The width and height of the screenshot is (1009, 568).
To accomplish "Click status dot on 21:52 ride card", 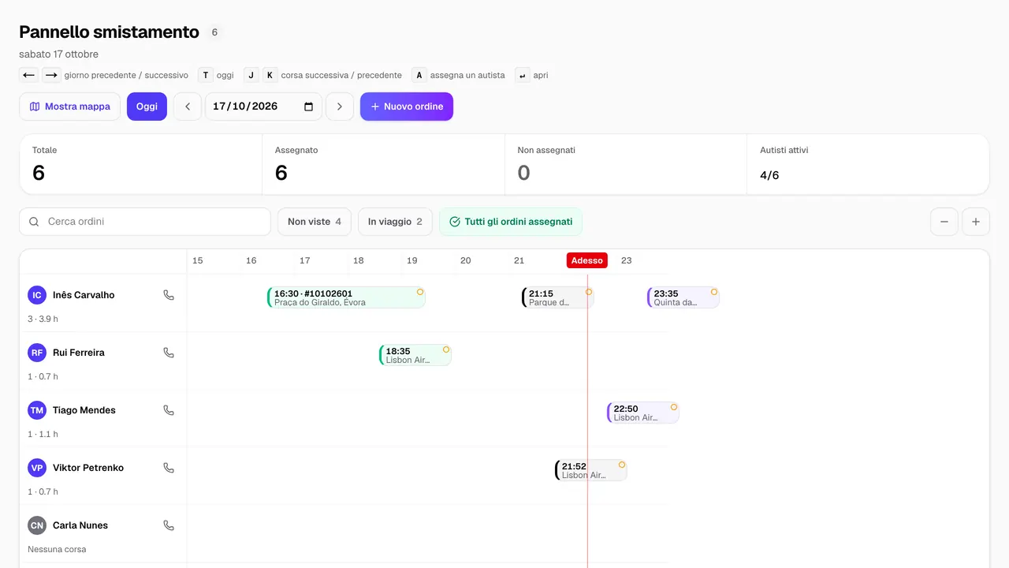I will click(622, 465).
